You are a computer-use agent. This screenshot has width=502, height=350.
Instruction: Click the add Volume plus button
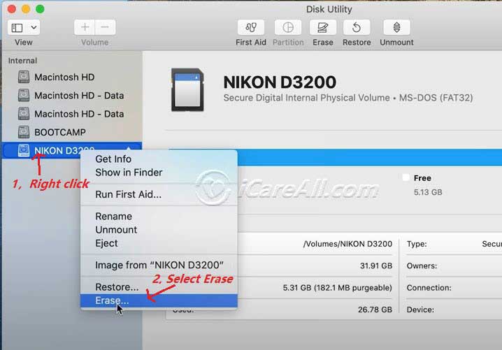85,27
